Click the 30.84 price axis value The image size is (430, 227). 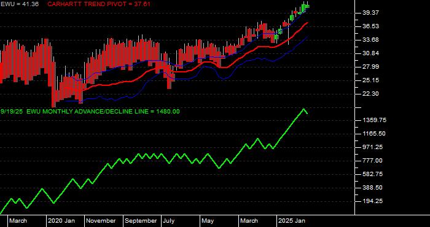coord(371,53)
